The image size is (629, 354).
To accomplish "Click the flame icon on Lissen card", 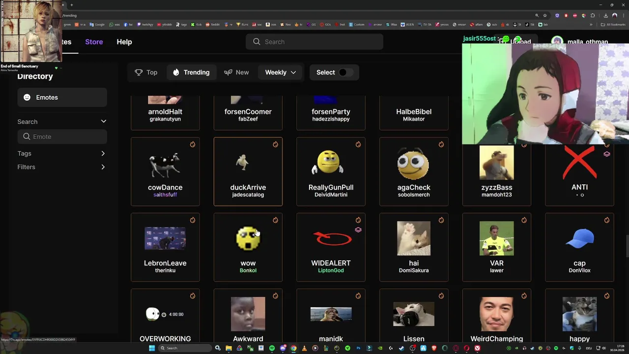I will pyautogui.click(x=441, y=295).
